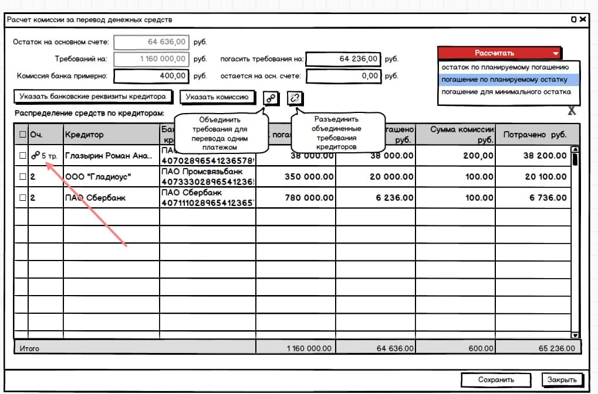Image resolution: width=598 pixels, height=394 pixels.
Task: Select 'погашение для минимального остатка' option
Action: click(505, 92)
